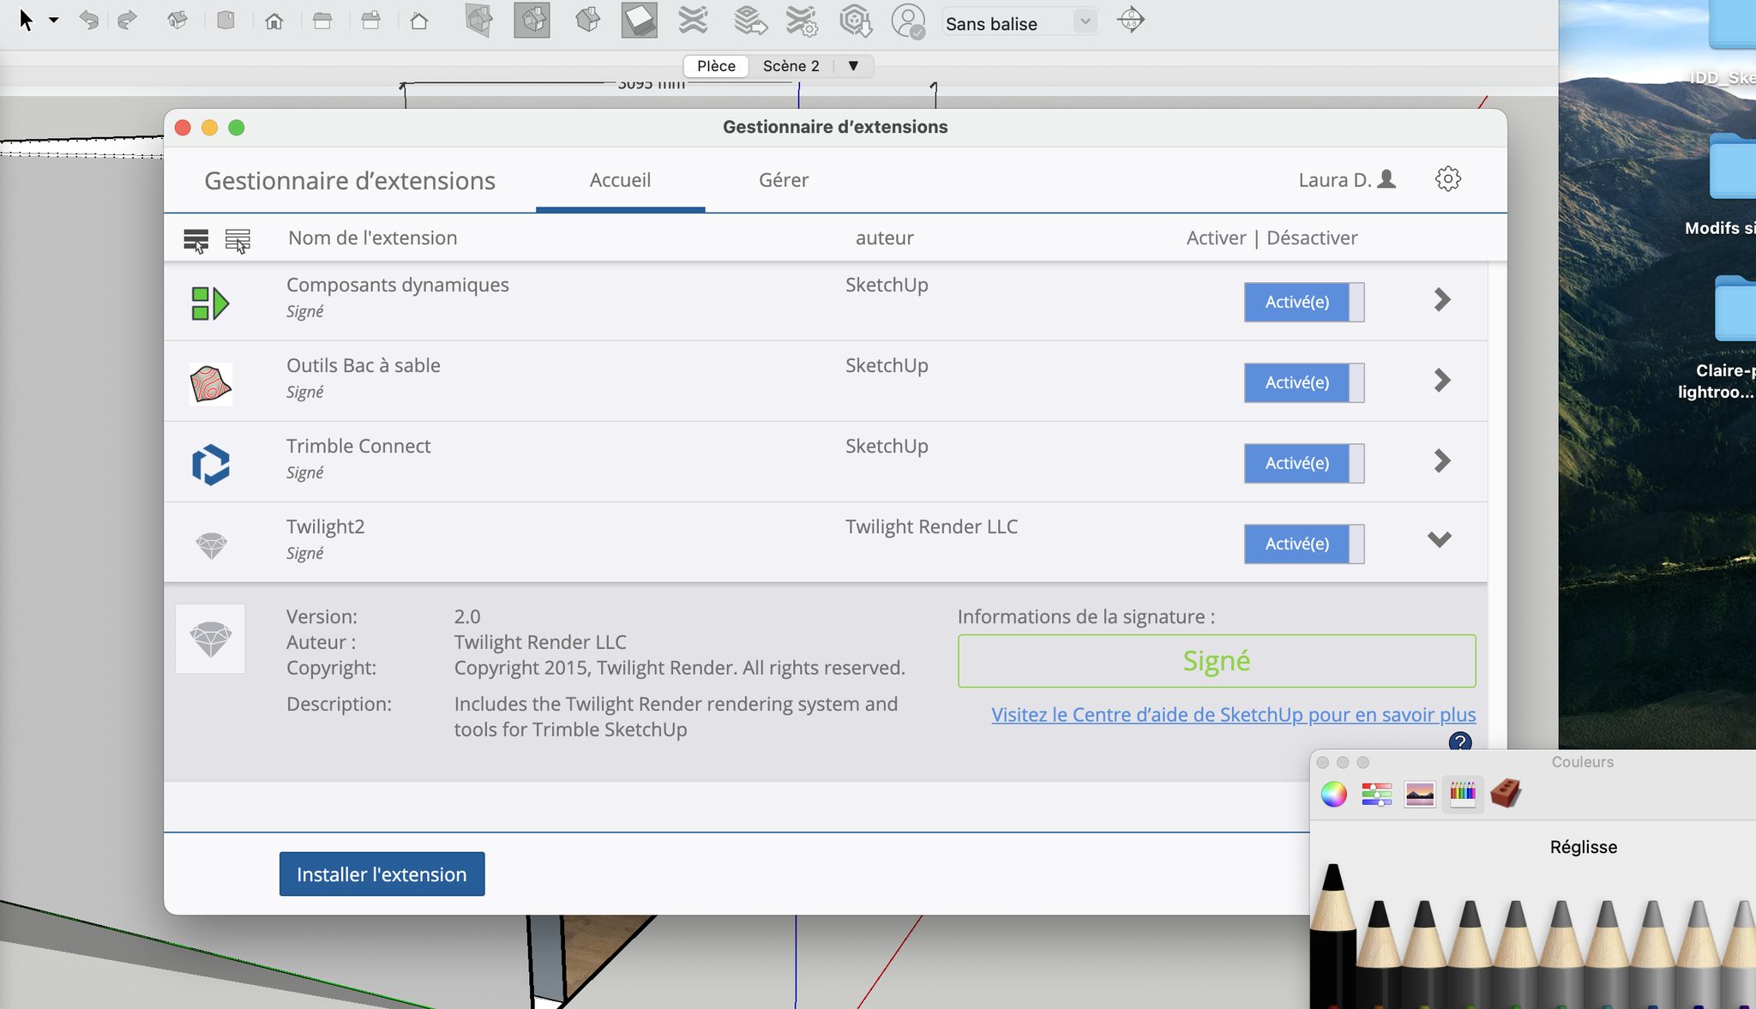This screenshot has width=1756, height=1009.
Task: Open the brick texture picker in Couleurs
Action: pyautogui.click(x=1506, y=794)
